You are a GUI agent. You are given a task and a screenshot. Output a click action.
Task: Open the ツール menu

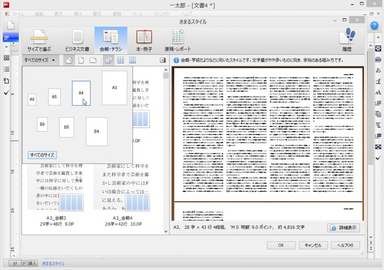(138, 14)
